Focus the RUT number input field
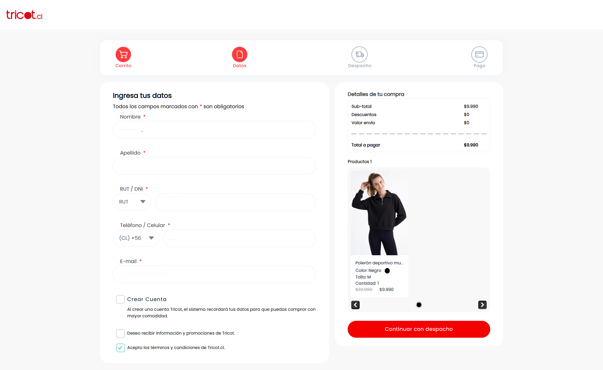The height and width of the screenshot is (370, 603). (x=235, y=202)
